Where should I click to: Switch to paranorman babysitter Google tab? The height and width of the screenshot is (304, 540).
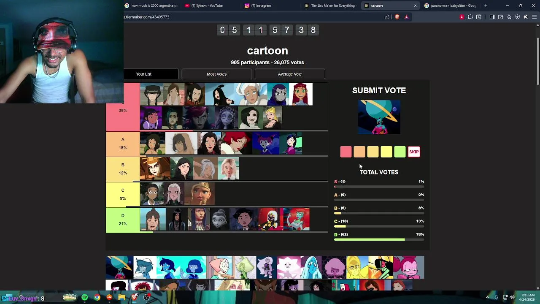pos(451,5)
